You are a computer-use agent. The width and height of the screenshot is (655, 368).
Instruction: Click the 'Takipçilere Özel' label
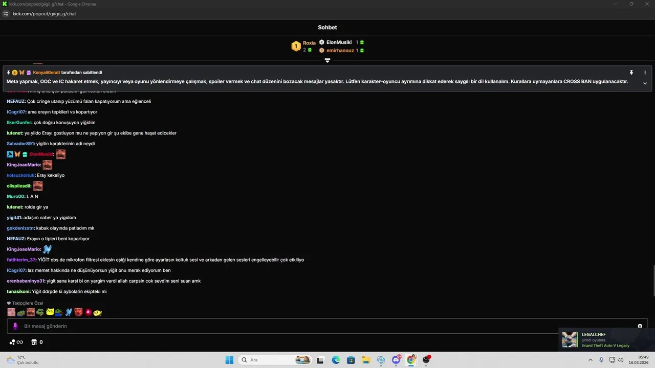point(28,303)
